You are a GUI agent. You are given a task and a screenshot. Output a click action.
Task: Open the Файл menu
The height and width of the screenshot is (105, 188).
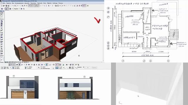(x=4, y=3)
